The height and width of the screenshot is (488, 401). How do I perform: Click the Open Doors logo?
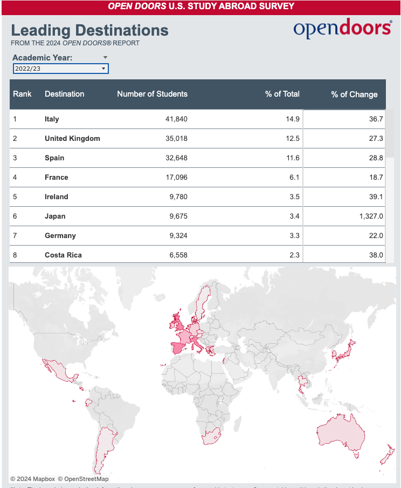tap(343, 28)
